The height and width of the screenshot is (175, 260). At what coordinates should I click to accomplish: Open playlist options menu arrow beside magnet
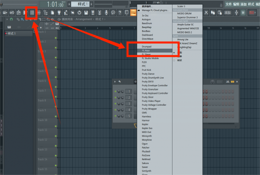(x=7, y=19)
